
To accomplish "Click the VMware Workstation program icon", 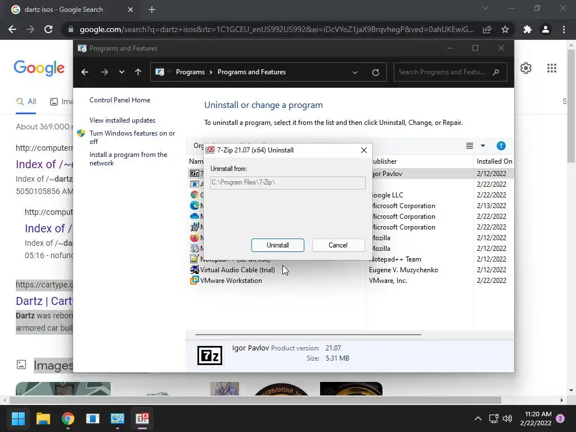I will click(194, 281).
